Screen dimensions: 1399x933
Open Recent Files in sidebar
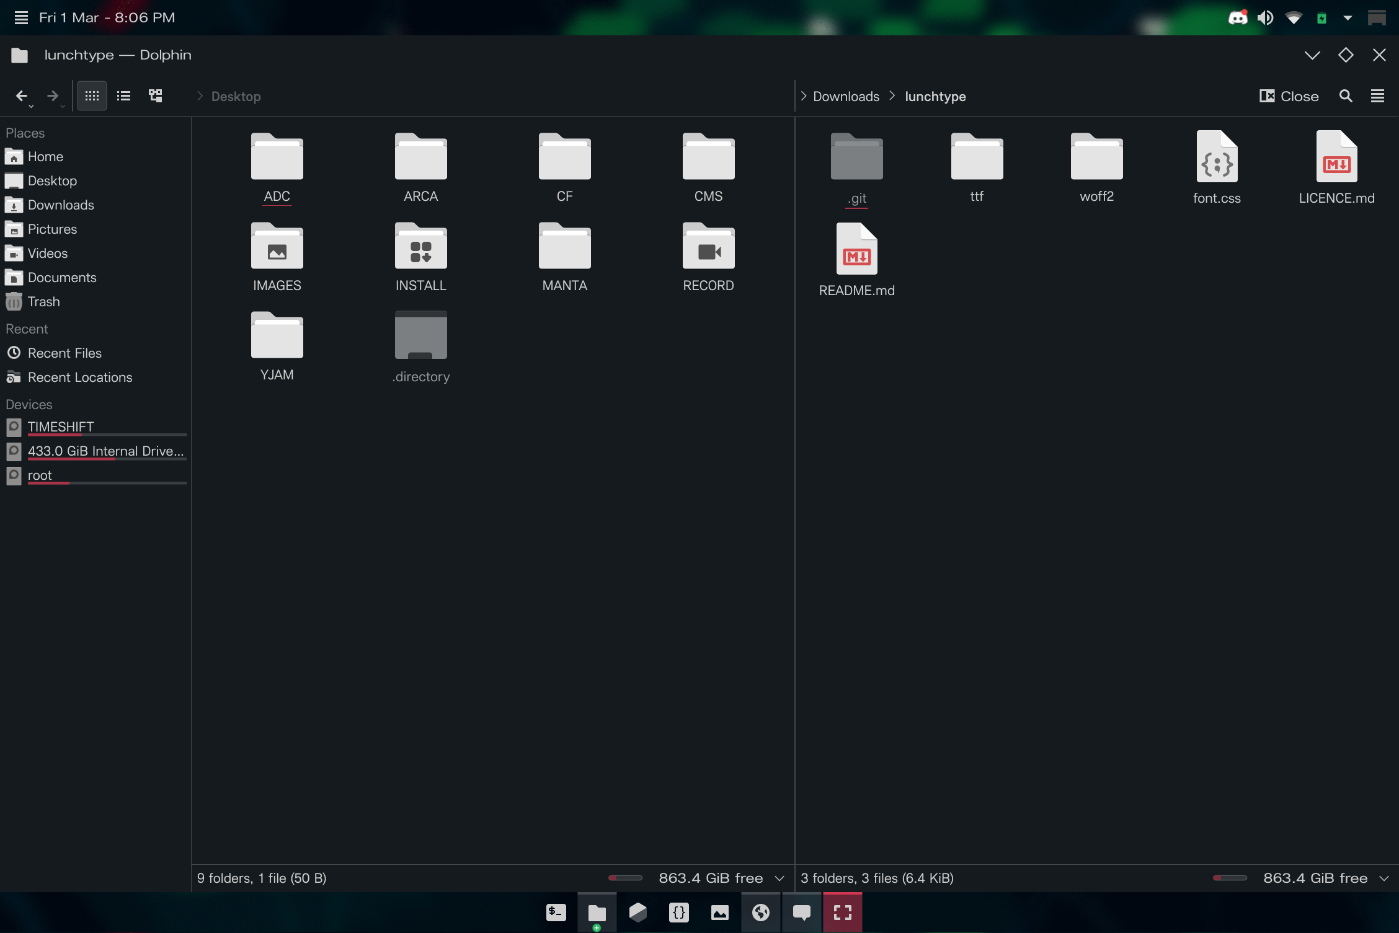point(95,353)
